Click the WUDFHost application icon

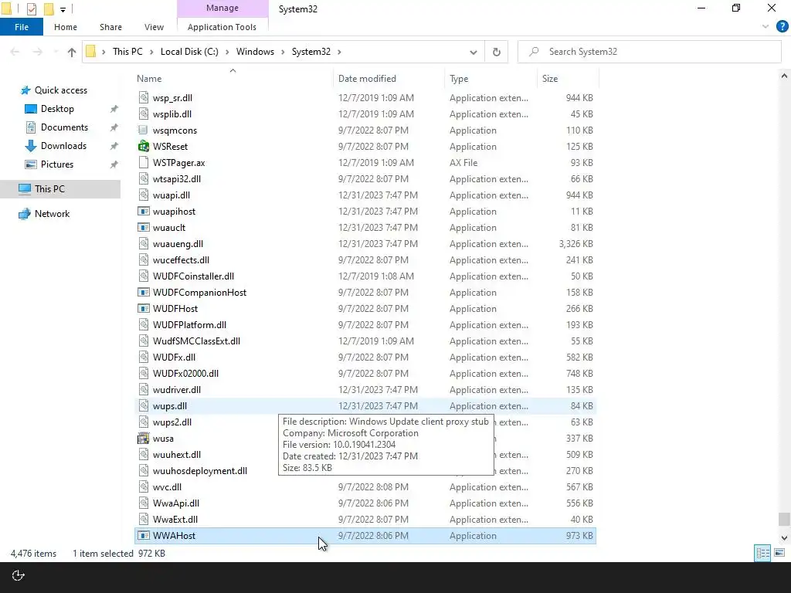[144, 309]
